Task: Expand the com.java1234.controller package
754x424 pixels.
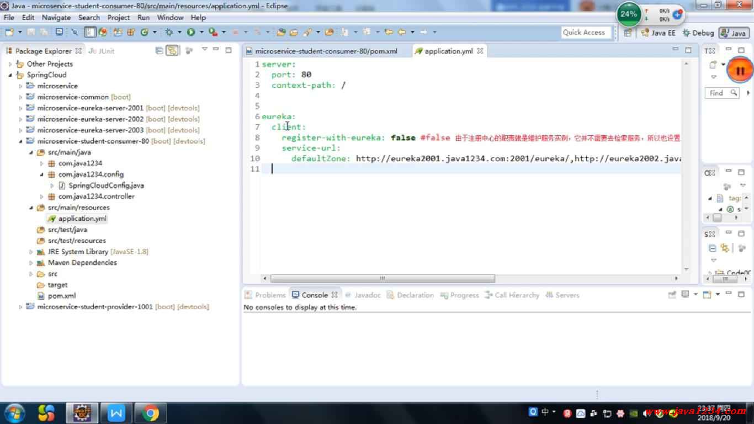Action: click(x=41, y=197)
